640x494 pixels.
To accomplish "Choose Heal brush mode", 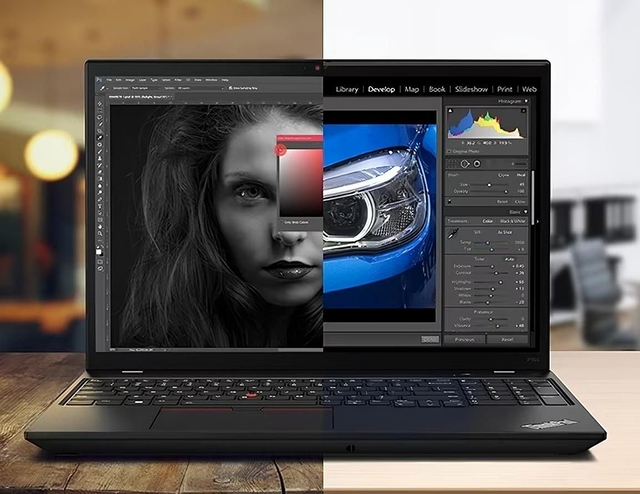I will tap(521, 175).
